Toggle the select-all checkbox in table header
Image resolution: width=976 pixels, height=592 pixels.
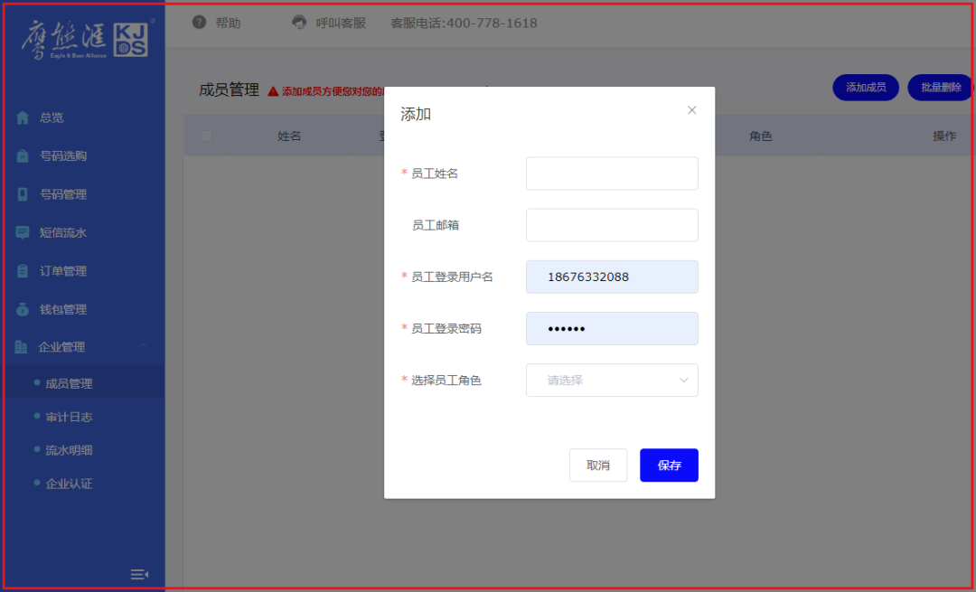(207, 136)
